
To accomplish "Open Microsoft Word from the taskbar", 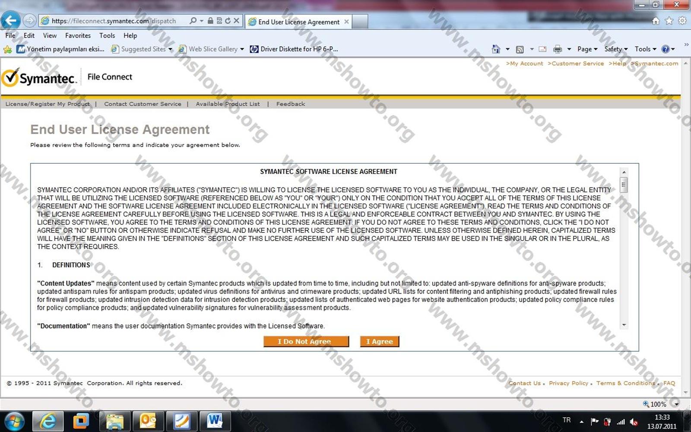I will click(215, 421).
